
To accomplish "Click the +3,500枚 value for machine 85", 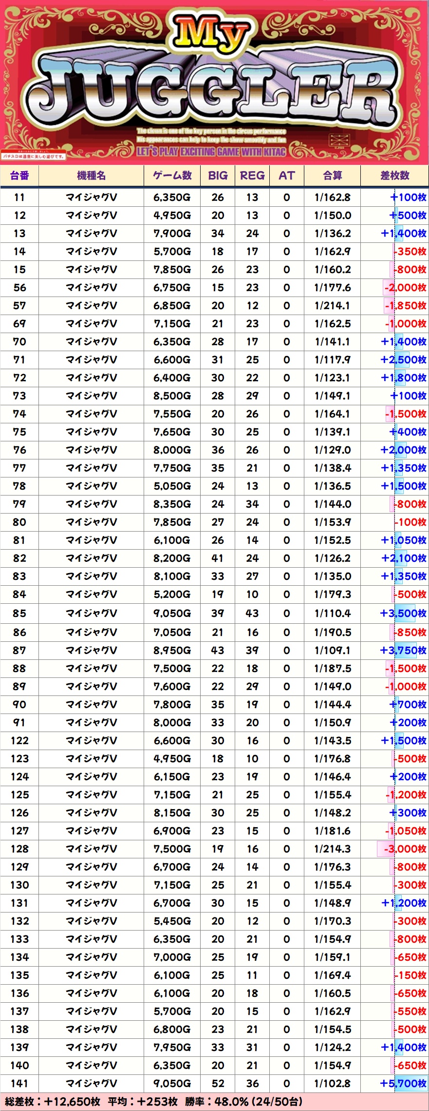I will [403, 613].
